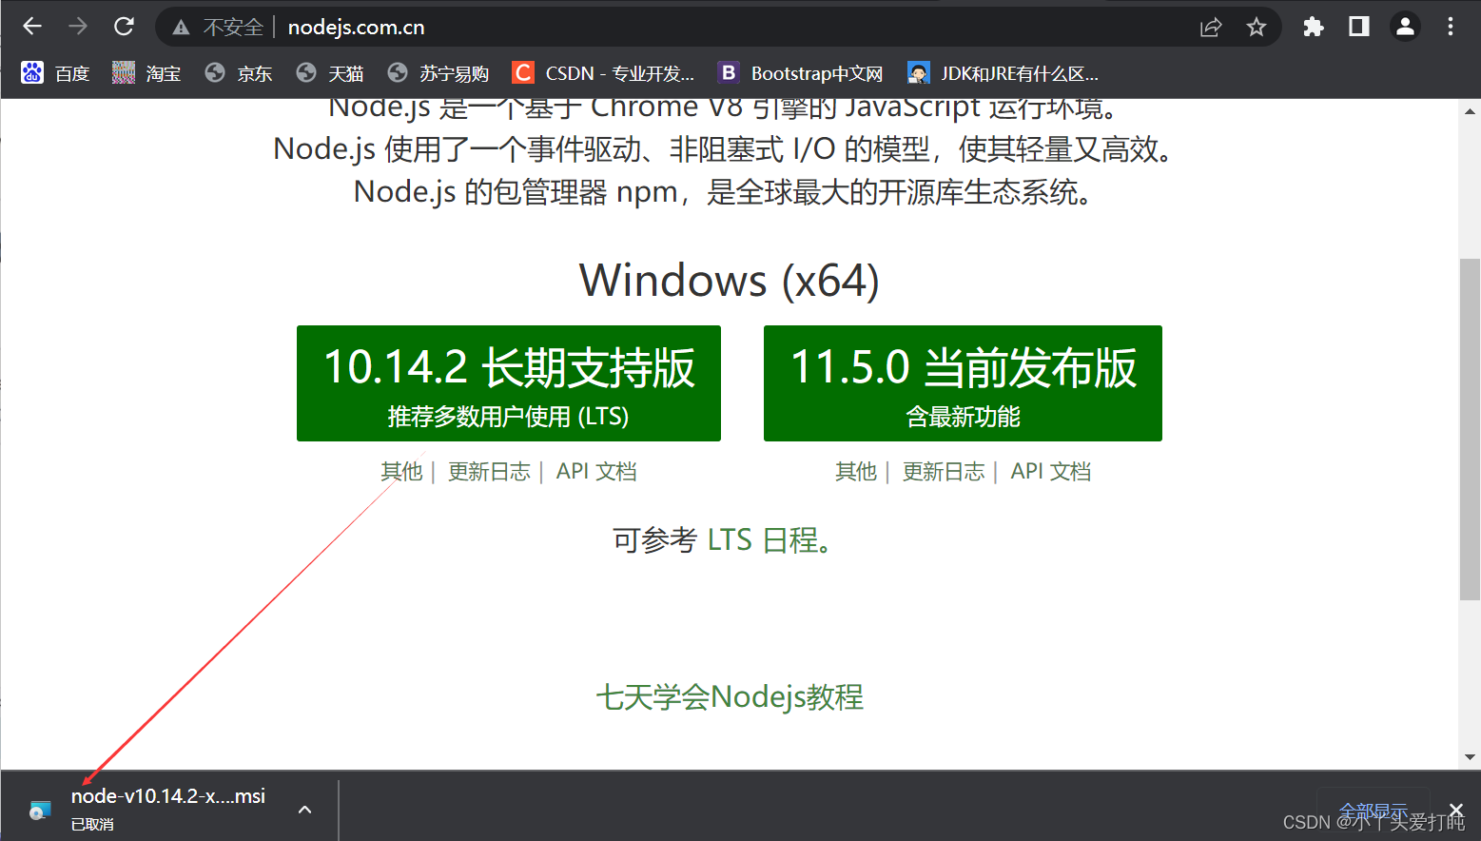
Task: Click the page scrollbar thumb
Action: point(1470,429)
